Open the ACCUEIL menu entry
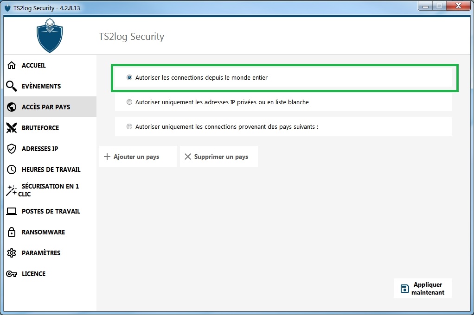The height and width of the screenshot is (315, 474). coord(50,65)
